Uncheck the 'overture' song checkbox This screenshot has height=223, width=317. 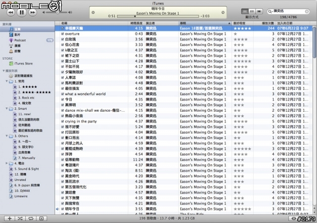[62, 34]
